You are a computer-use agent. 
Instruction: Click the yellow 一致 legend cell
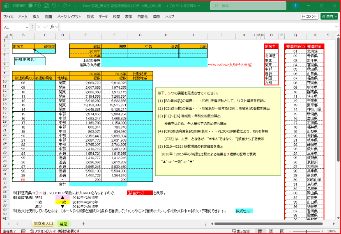click(62, 202)
